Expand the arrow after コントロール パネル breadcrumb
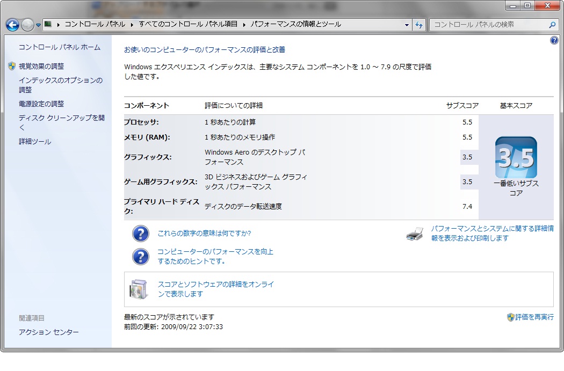The height and width of the screenshot is (371, 564). click(132, 25)
